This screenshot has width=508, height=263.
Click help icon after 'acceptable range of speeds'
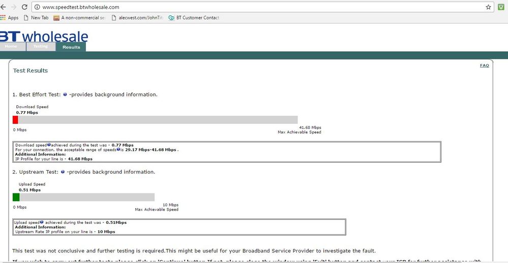pyautogui.click(x=118, y=149)
